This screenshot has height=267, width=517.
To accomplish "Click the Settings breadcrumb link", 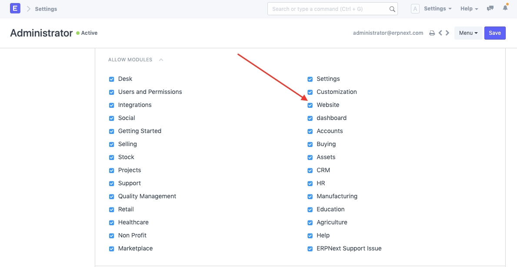I will (x=46, y=9).
